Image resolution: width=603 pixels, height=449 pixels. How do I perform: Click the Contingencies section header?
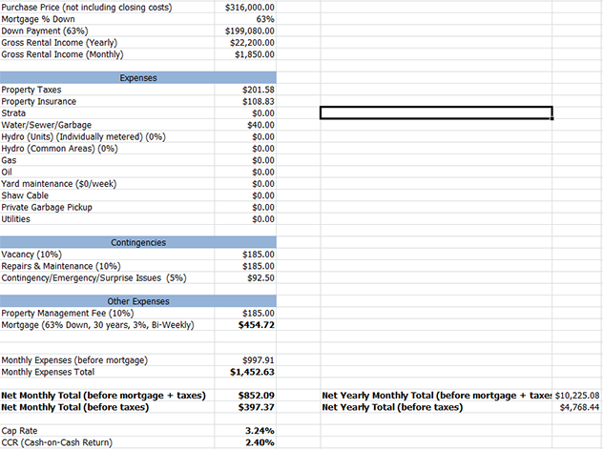click(138, 242)
